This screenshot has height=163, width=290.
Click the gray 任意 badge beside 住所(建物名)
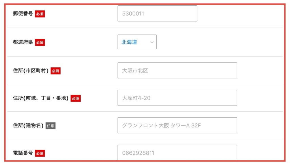50,126
